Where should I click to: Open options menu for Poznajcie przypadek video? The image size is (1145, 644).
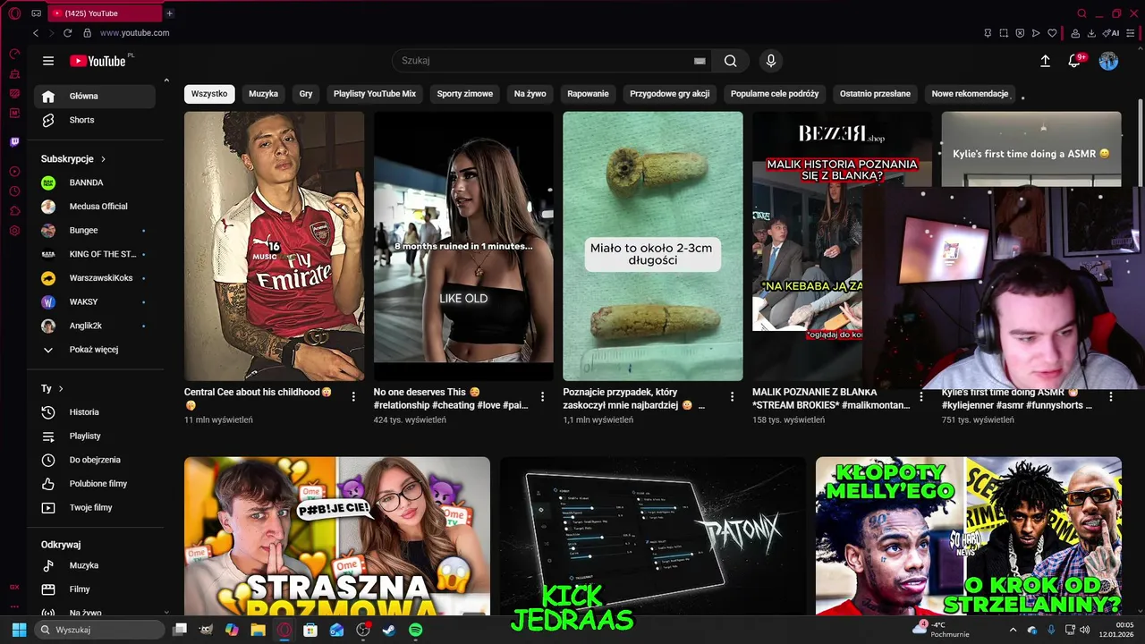[x=732, y=396]
